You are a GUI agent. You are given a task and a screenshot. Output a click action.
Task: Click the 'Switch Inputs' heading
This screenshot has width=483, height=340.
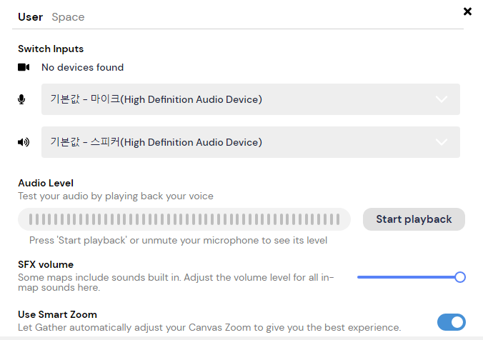click(x=51, y=49)
